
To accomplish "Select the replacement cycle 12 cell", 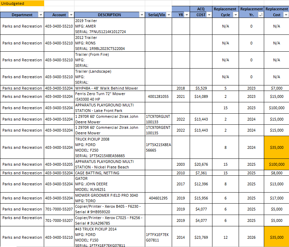I will [x=226, y=237].
